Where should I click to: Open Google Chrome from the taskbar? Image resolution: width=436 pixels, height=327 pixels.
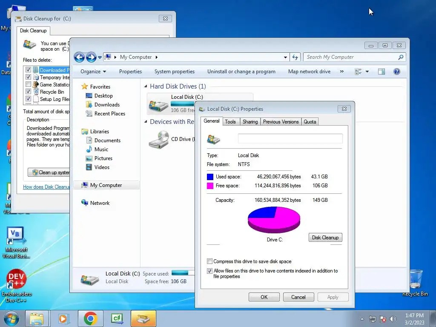click(x=90, y=318)
